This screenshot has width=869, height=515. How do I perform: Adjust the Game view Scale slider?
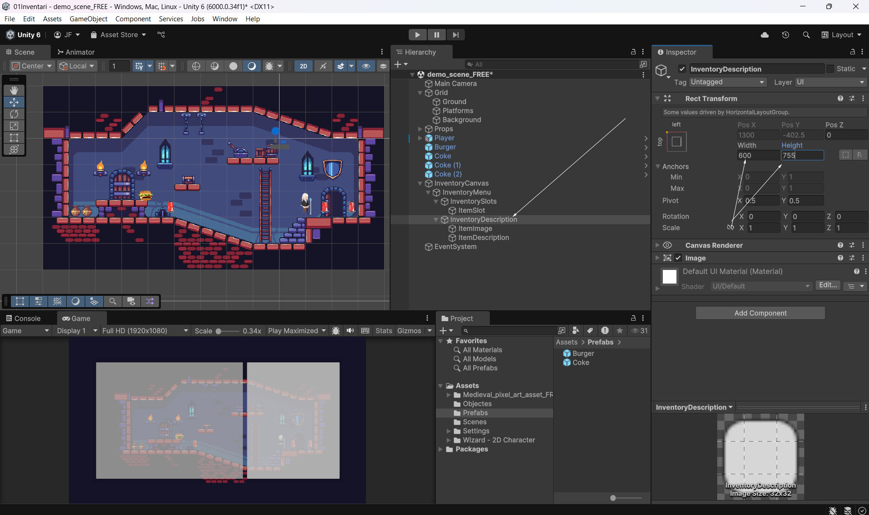(219, 331)
